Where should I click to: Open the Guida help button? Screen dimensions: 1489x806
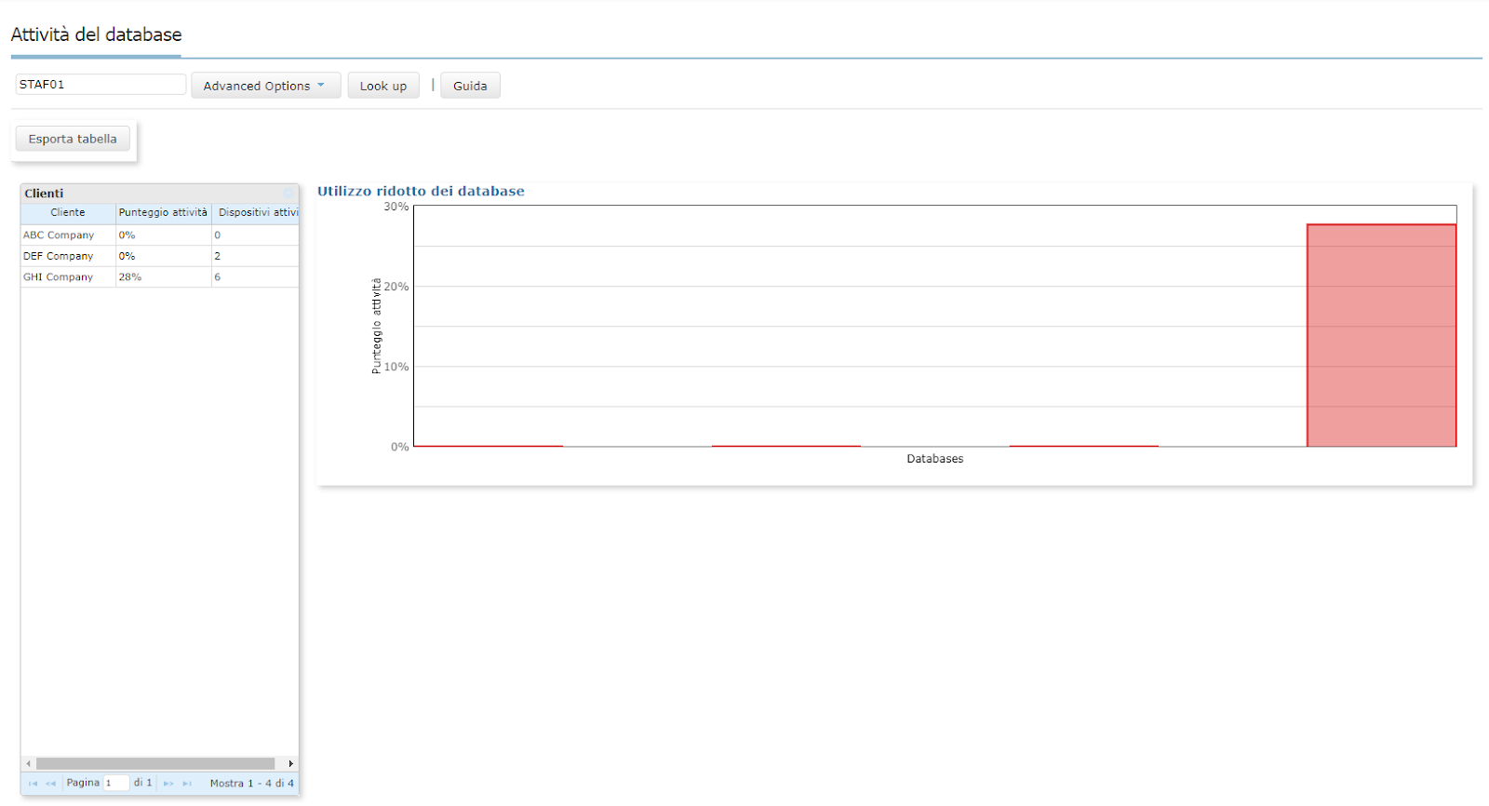(470, 86)
